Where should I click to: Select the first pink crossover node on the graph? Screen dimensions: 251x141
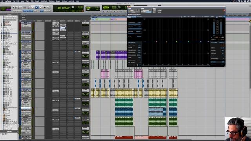(156, 42)
